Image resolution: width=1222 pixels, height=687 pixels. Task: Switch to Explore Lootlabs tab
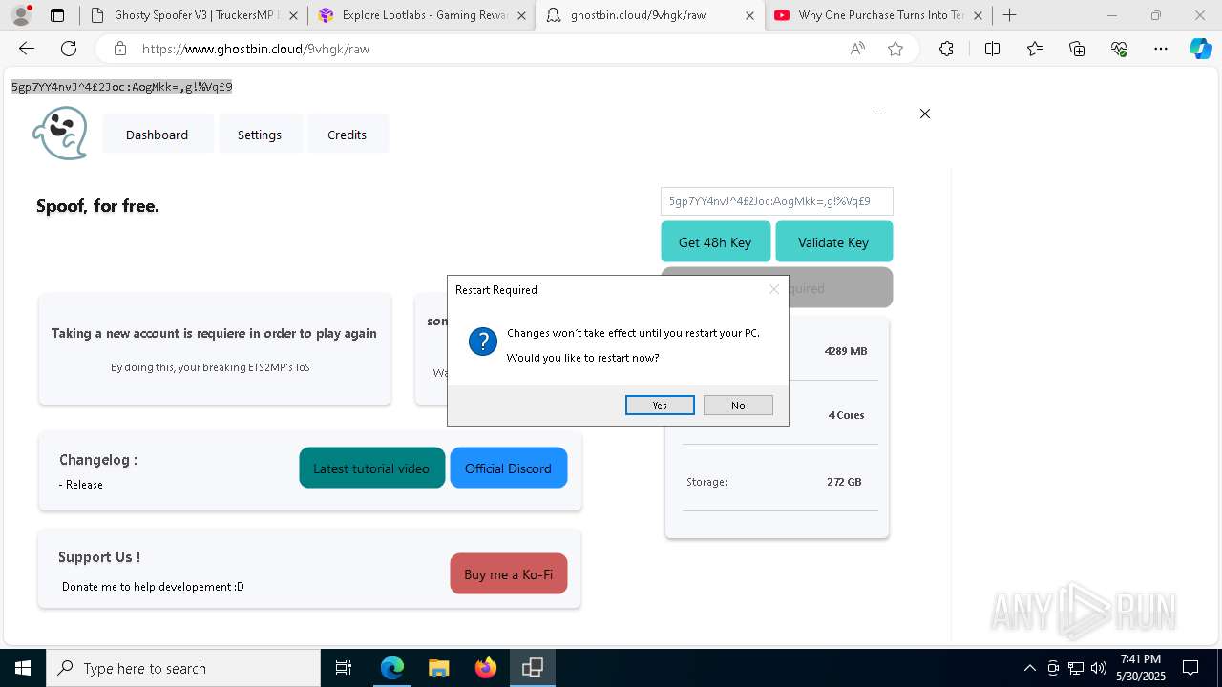point(423,15)
